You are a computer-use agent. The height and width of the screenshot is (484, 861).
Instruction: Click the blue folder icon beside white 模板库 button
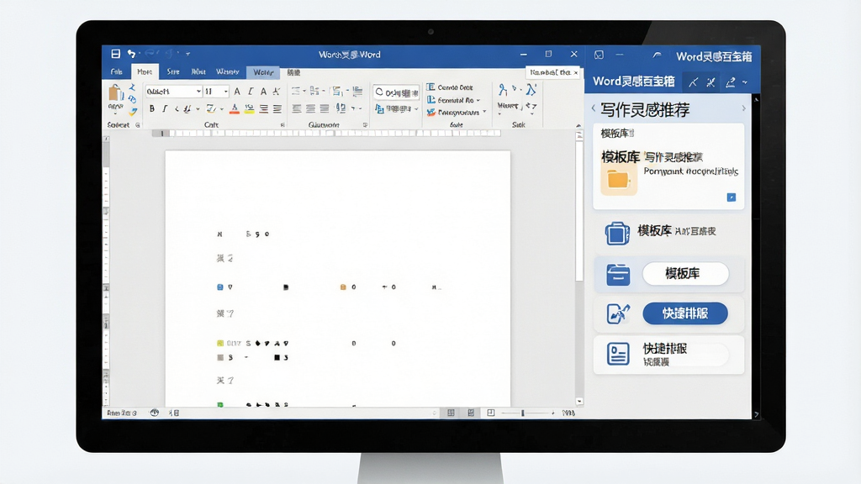(618, 275)
